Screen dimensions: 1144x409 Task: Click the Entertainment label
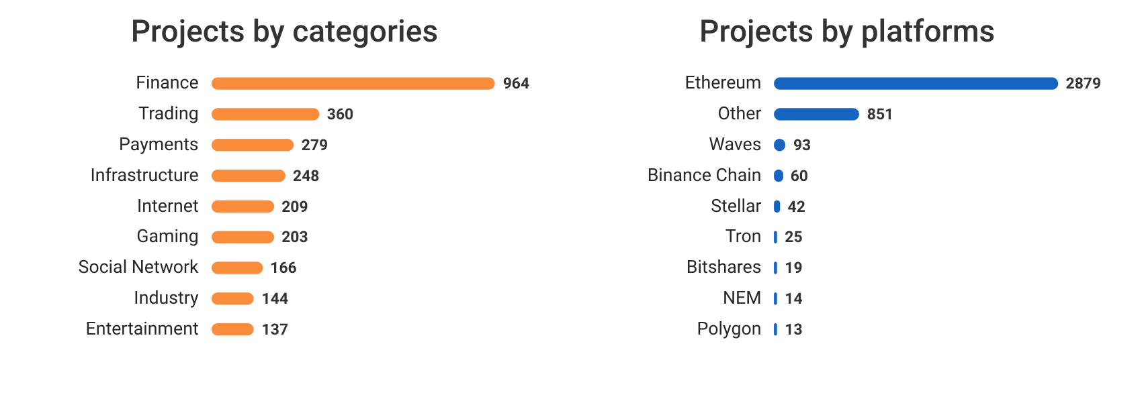(x=142, y=329)
